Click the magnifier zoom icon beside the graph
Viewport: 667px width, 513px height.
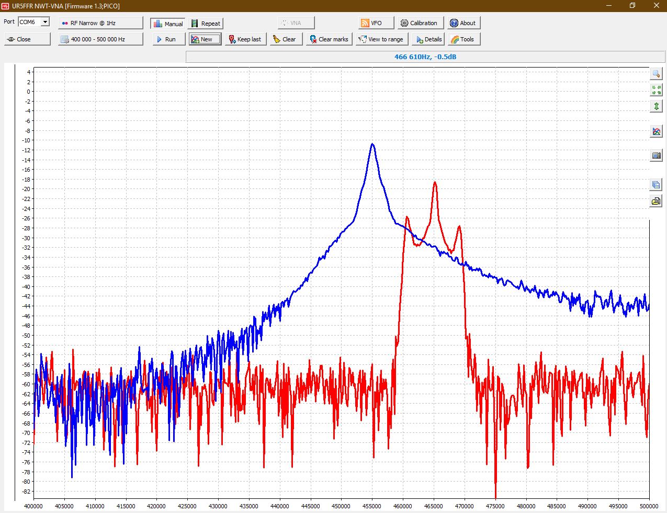(656, 74)
